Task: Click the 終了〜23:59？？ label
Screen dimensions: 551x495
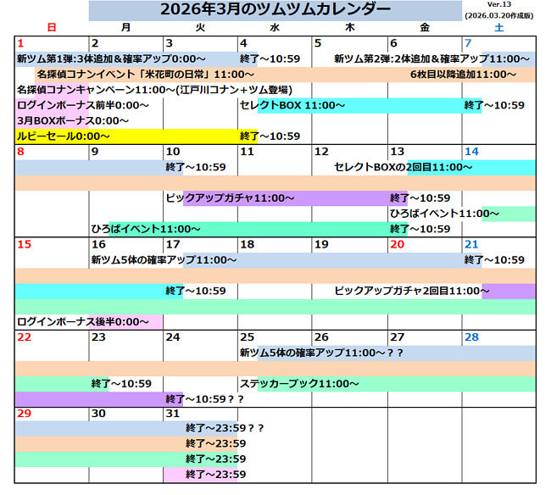Action: (224, 429)
